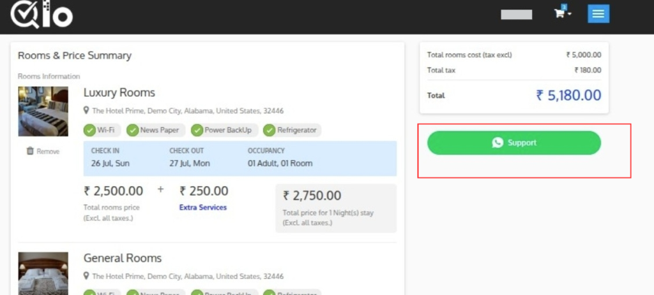
Task: Click the Wi-Fi green check icon
Action: (x=89, y=130)
